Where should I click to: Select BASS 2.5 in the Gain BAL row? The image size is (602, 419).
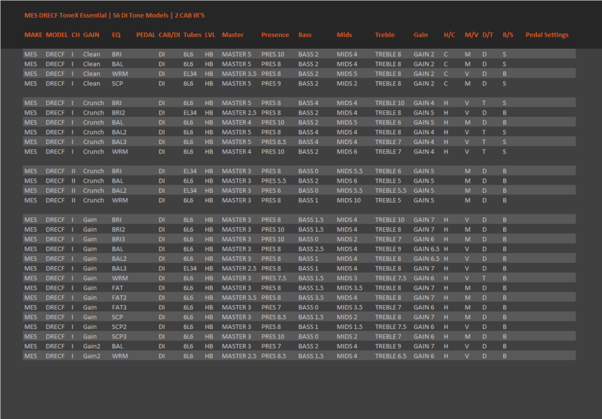click(x=310, y=249)
